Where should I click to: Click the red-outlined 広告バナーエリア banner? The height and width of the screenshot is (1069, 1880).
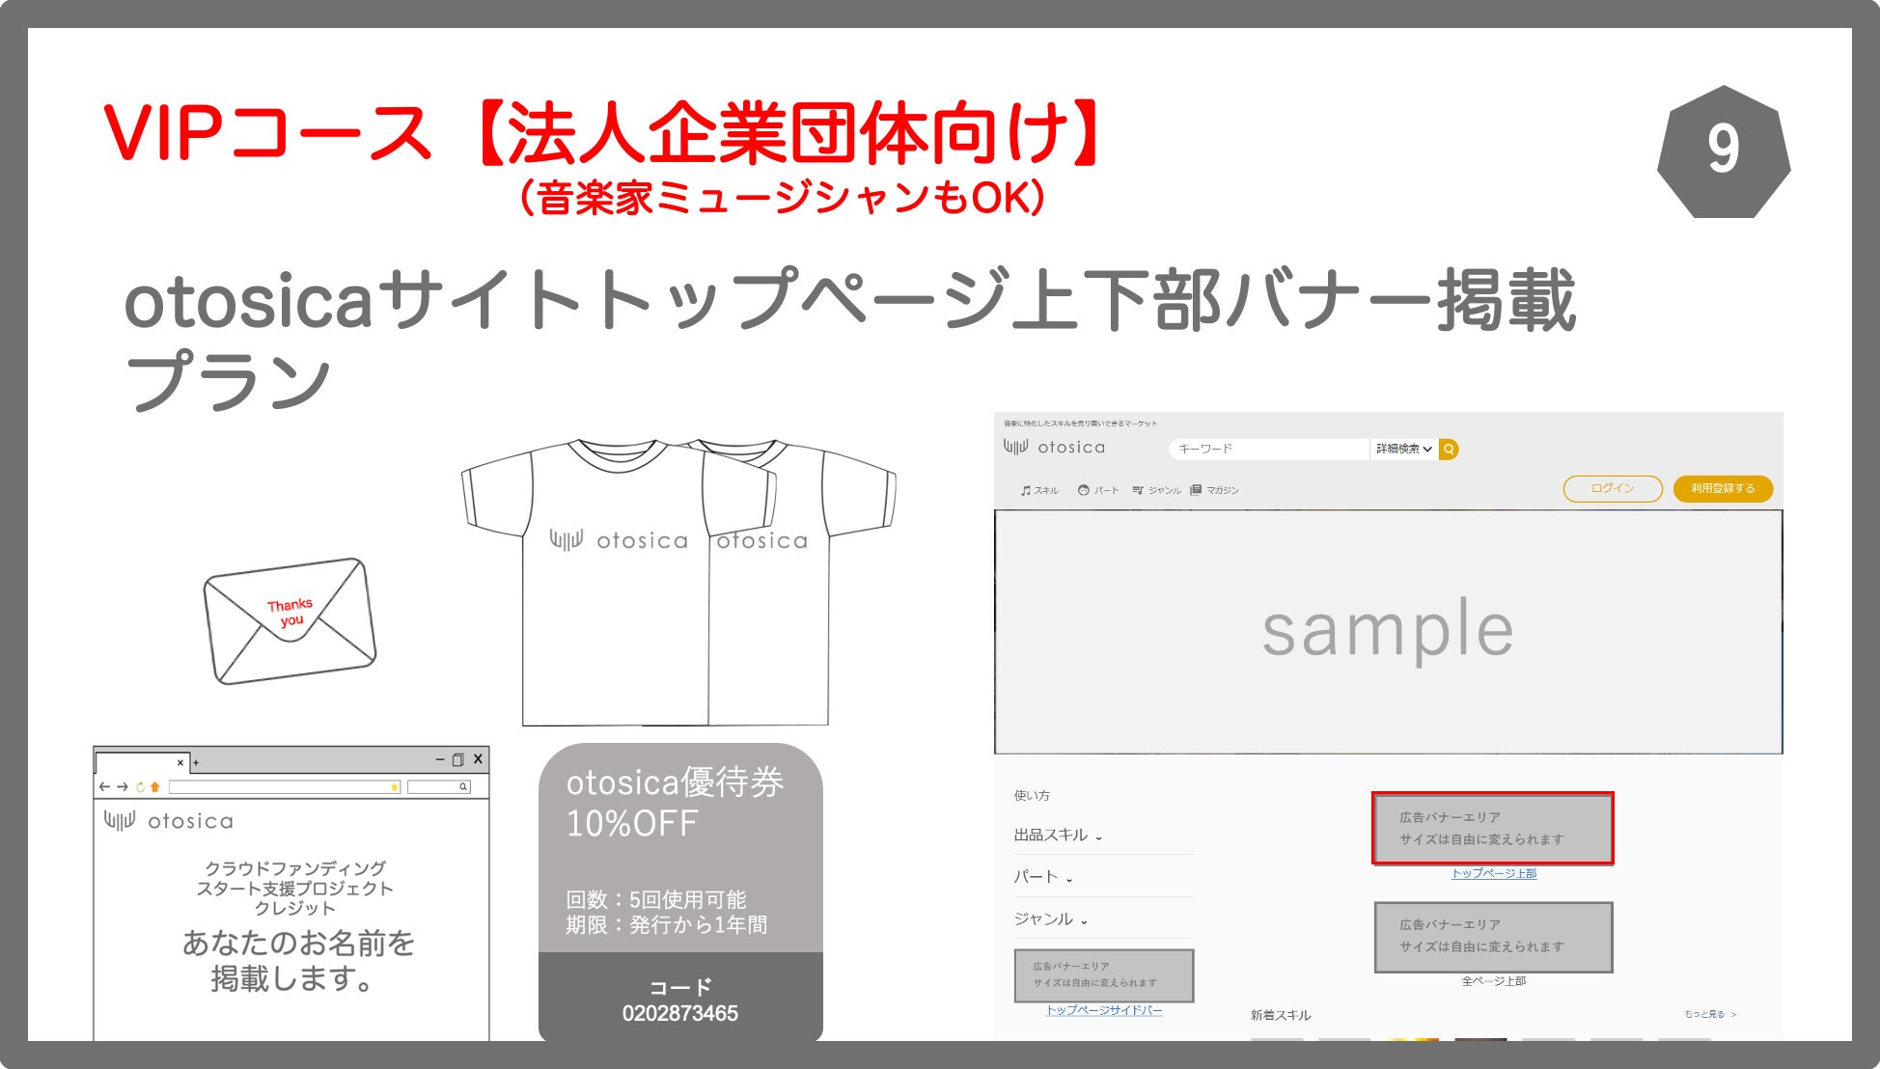pyautogui.click(x=1492, y=828)
